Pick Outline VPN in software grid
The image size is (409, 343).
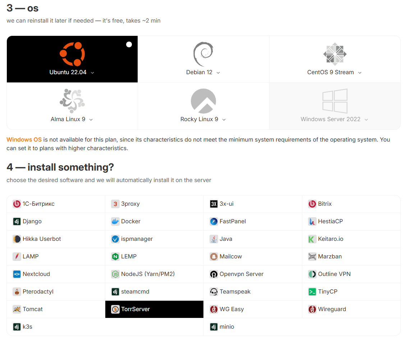(334, 274)
